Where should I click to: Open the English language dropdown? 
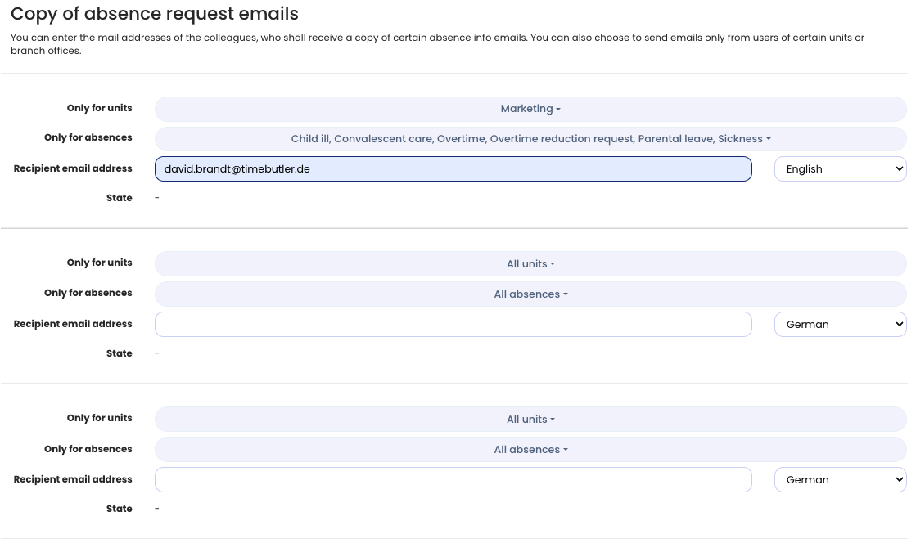tap(839, 168)
